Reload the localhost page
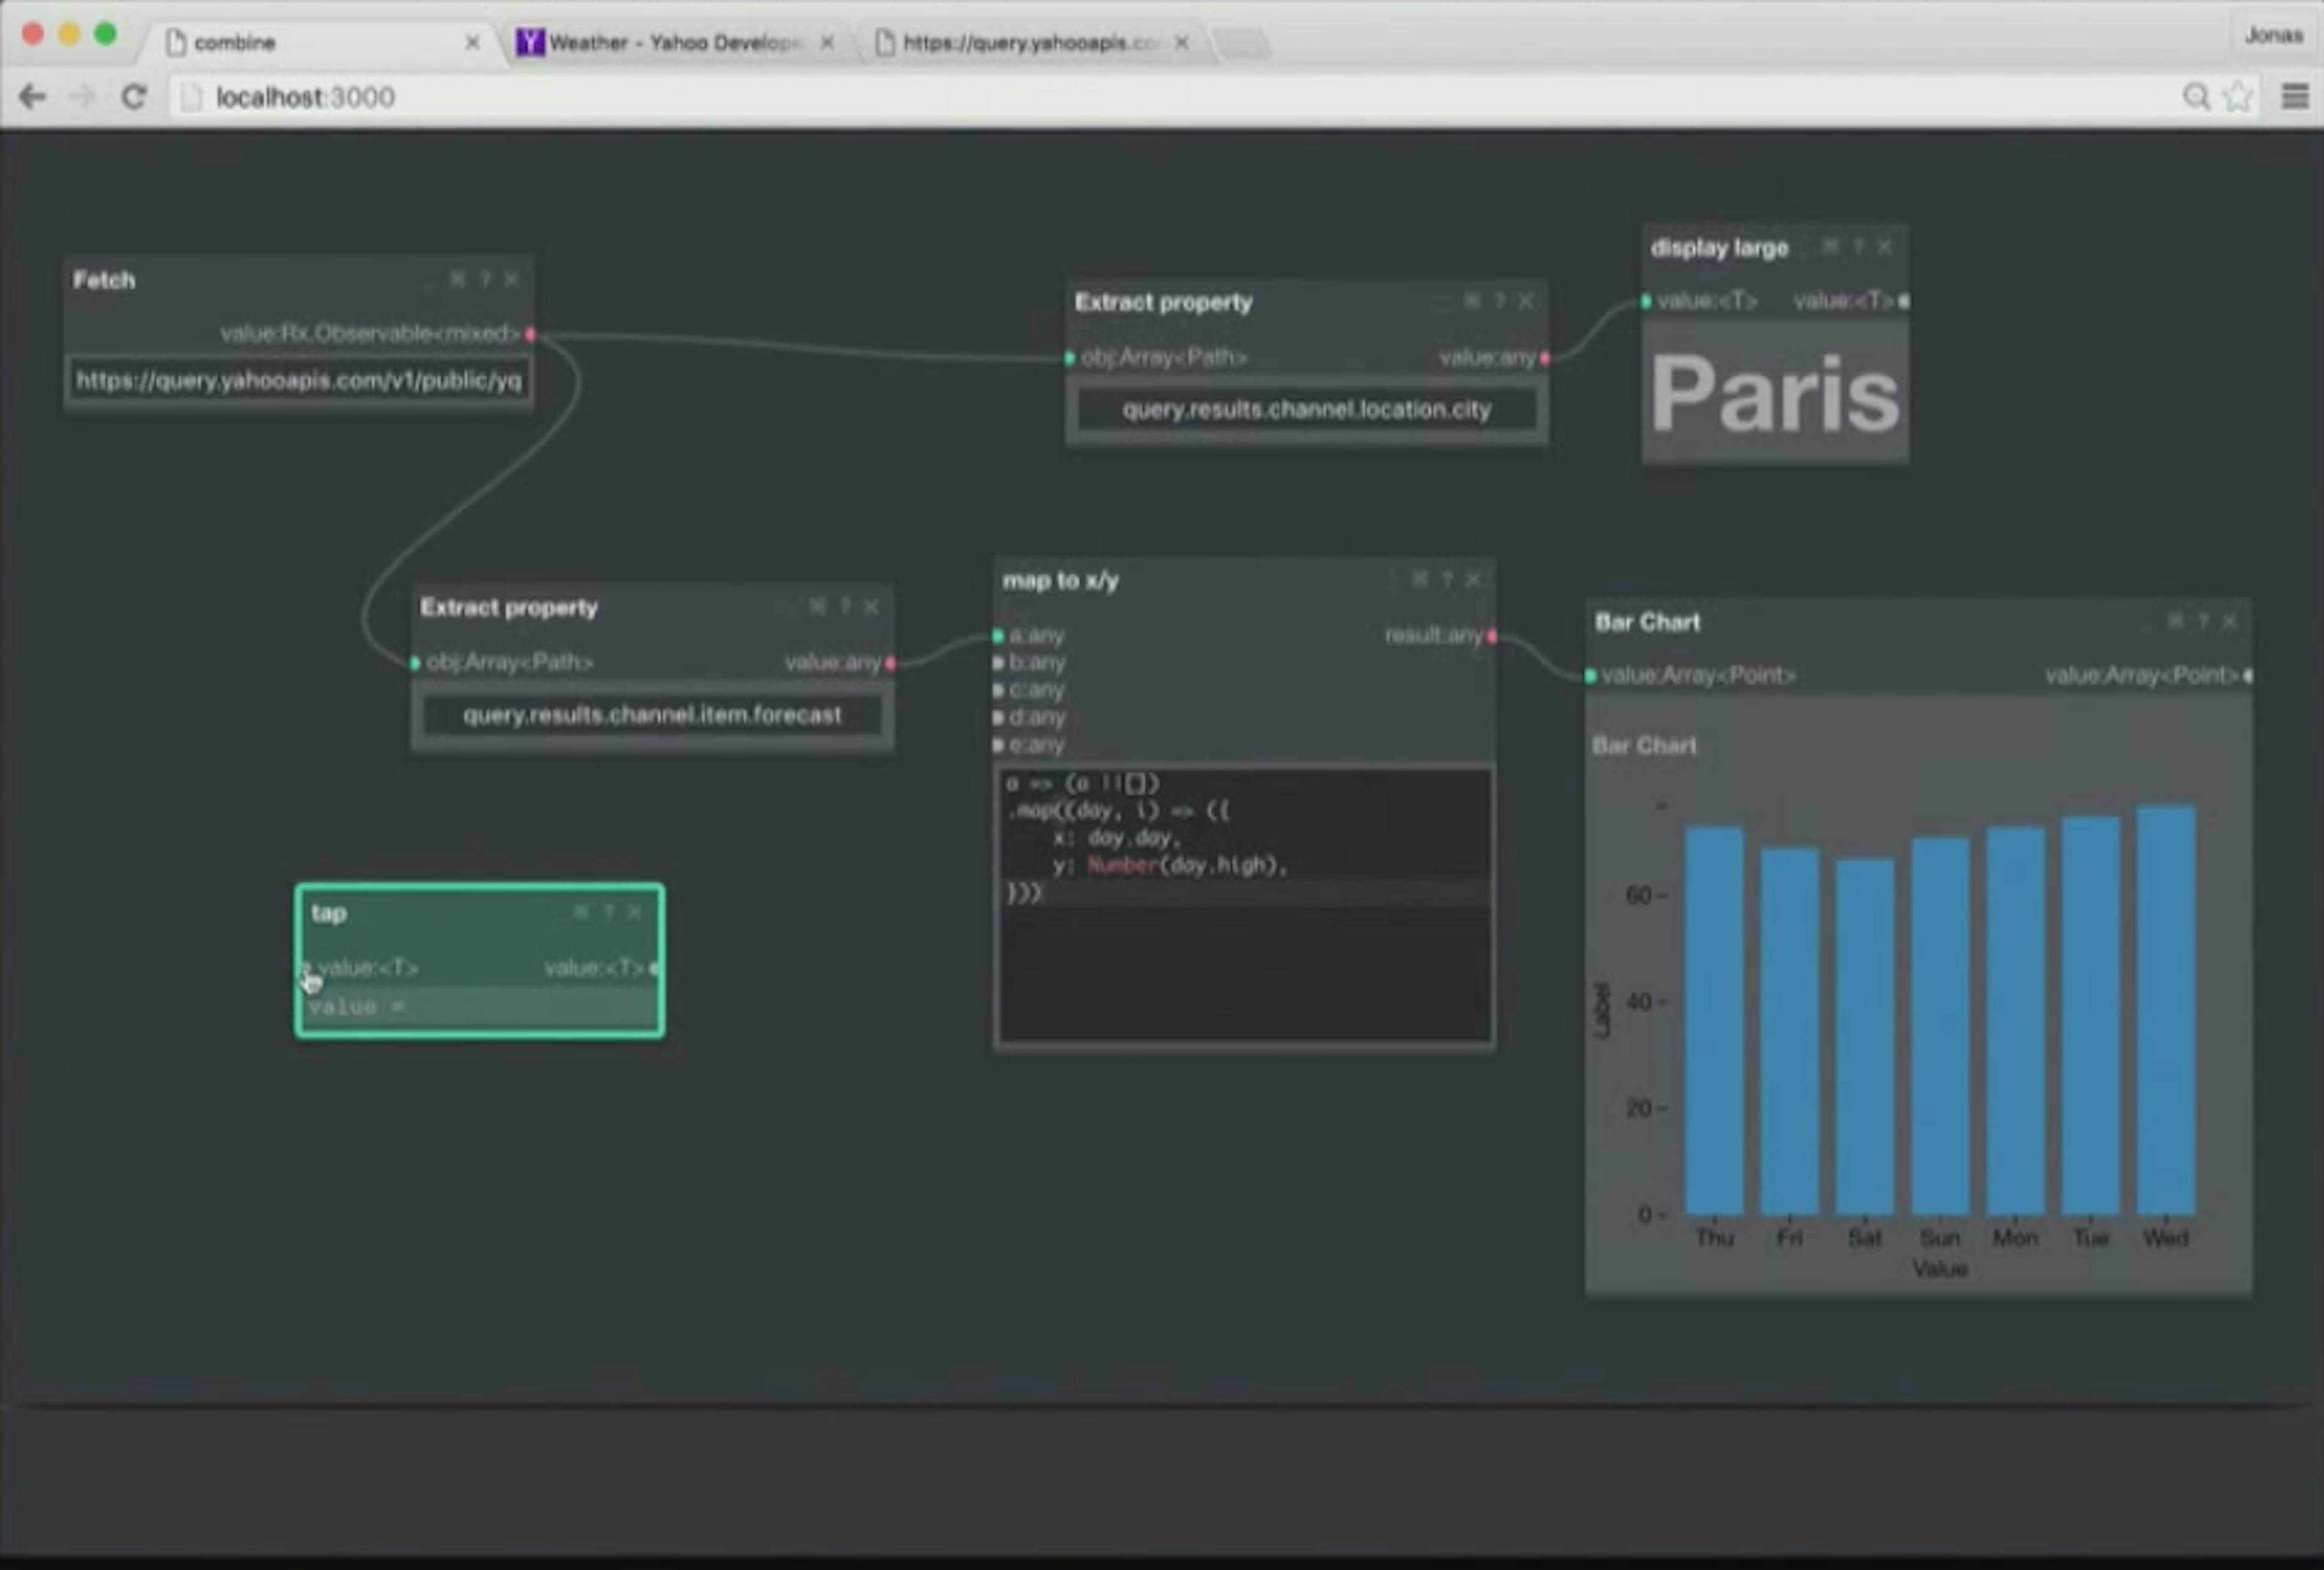The width and height of the screenshot is (2324, 1570). [x=133, y=97]
